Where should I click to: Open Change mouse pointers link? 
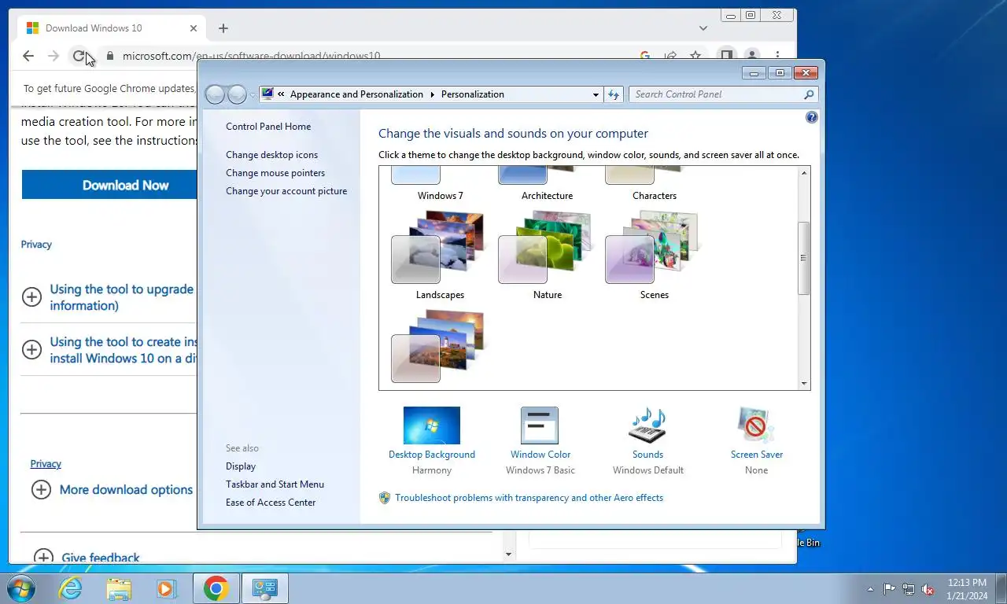[275, 173]
